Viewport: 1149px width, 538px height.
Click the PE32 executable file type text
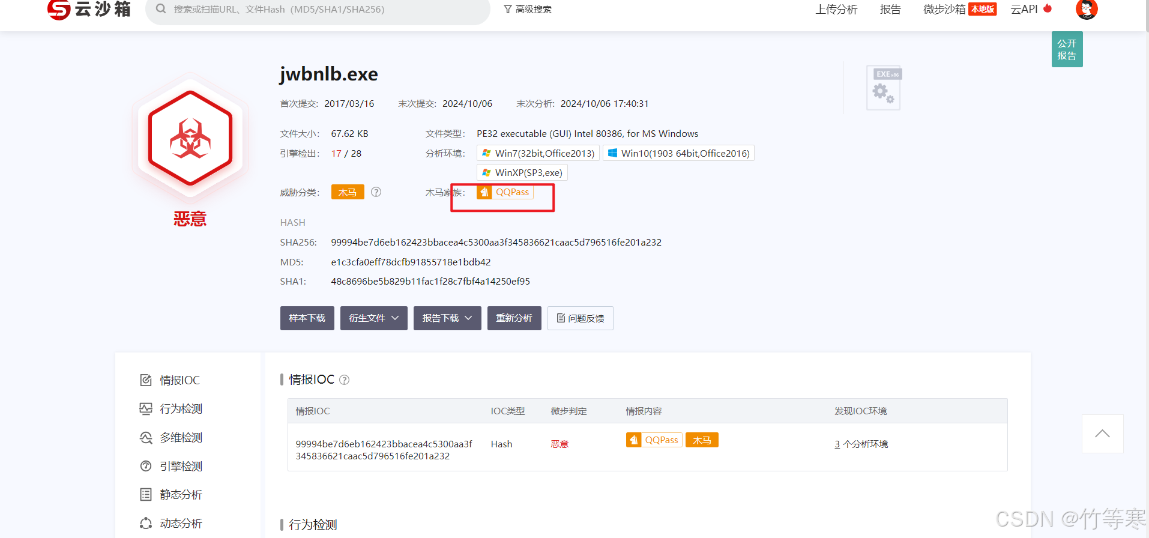[588, 134]
